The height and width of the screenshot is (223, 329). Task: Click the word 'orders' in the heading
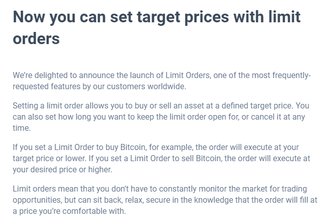click(x=36, y=39)
